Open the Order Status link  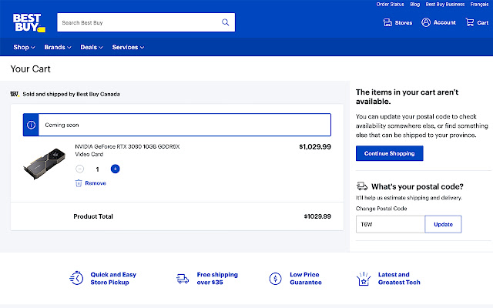pyautogui.click(x=390, y=5)
